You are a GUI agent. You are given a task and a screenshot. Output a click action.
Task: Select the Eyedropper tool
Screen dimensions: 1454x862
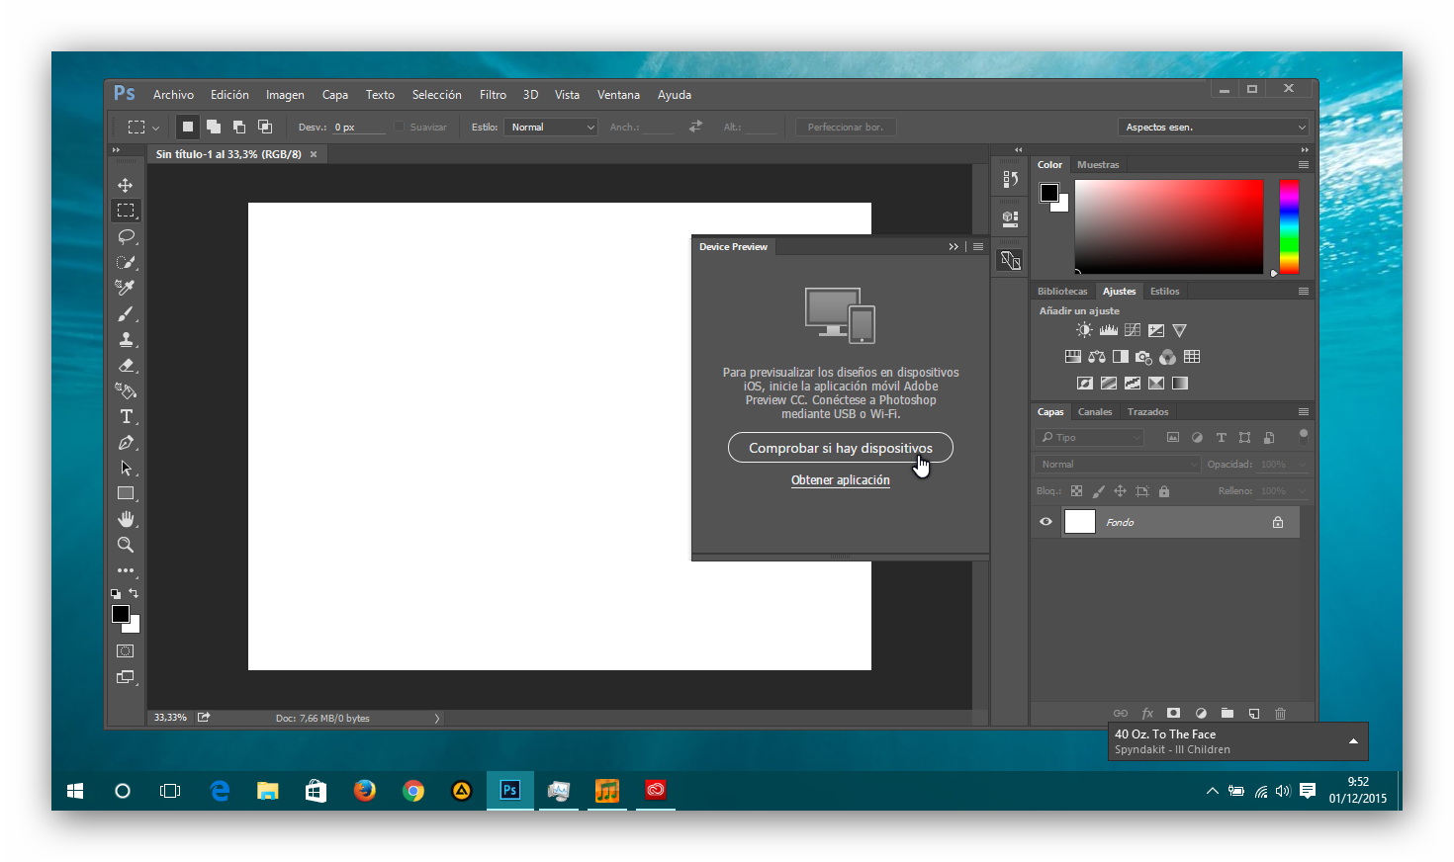pos(126,288)
